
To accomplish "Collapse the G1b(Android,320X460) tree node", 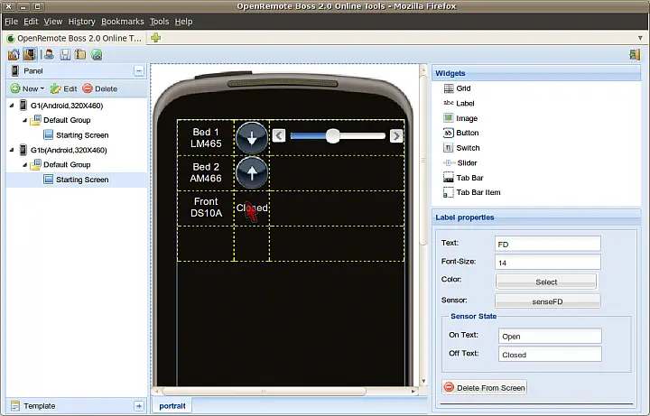I will [x=12, y=150].
